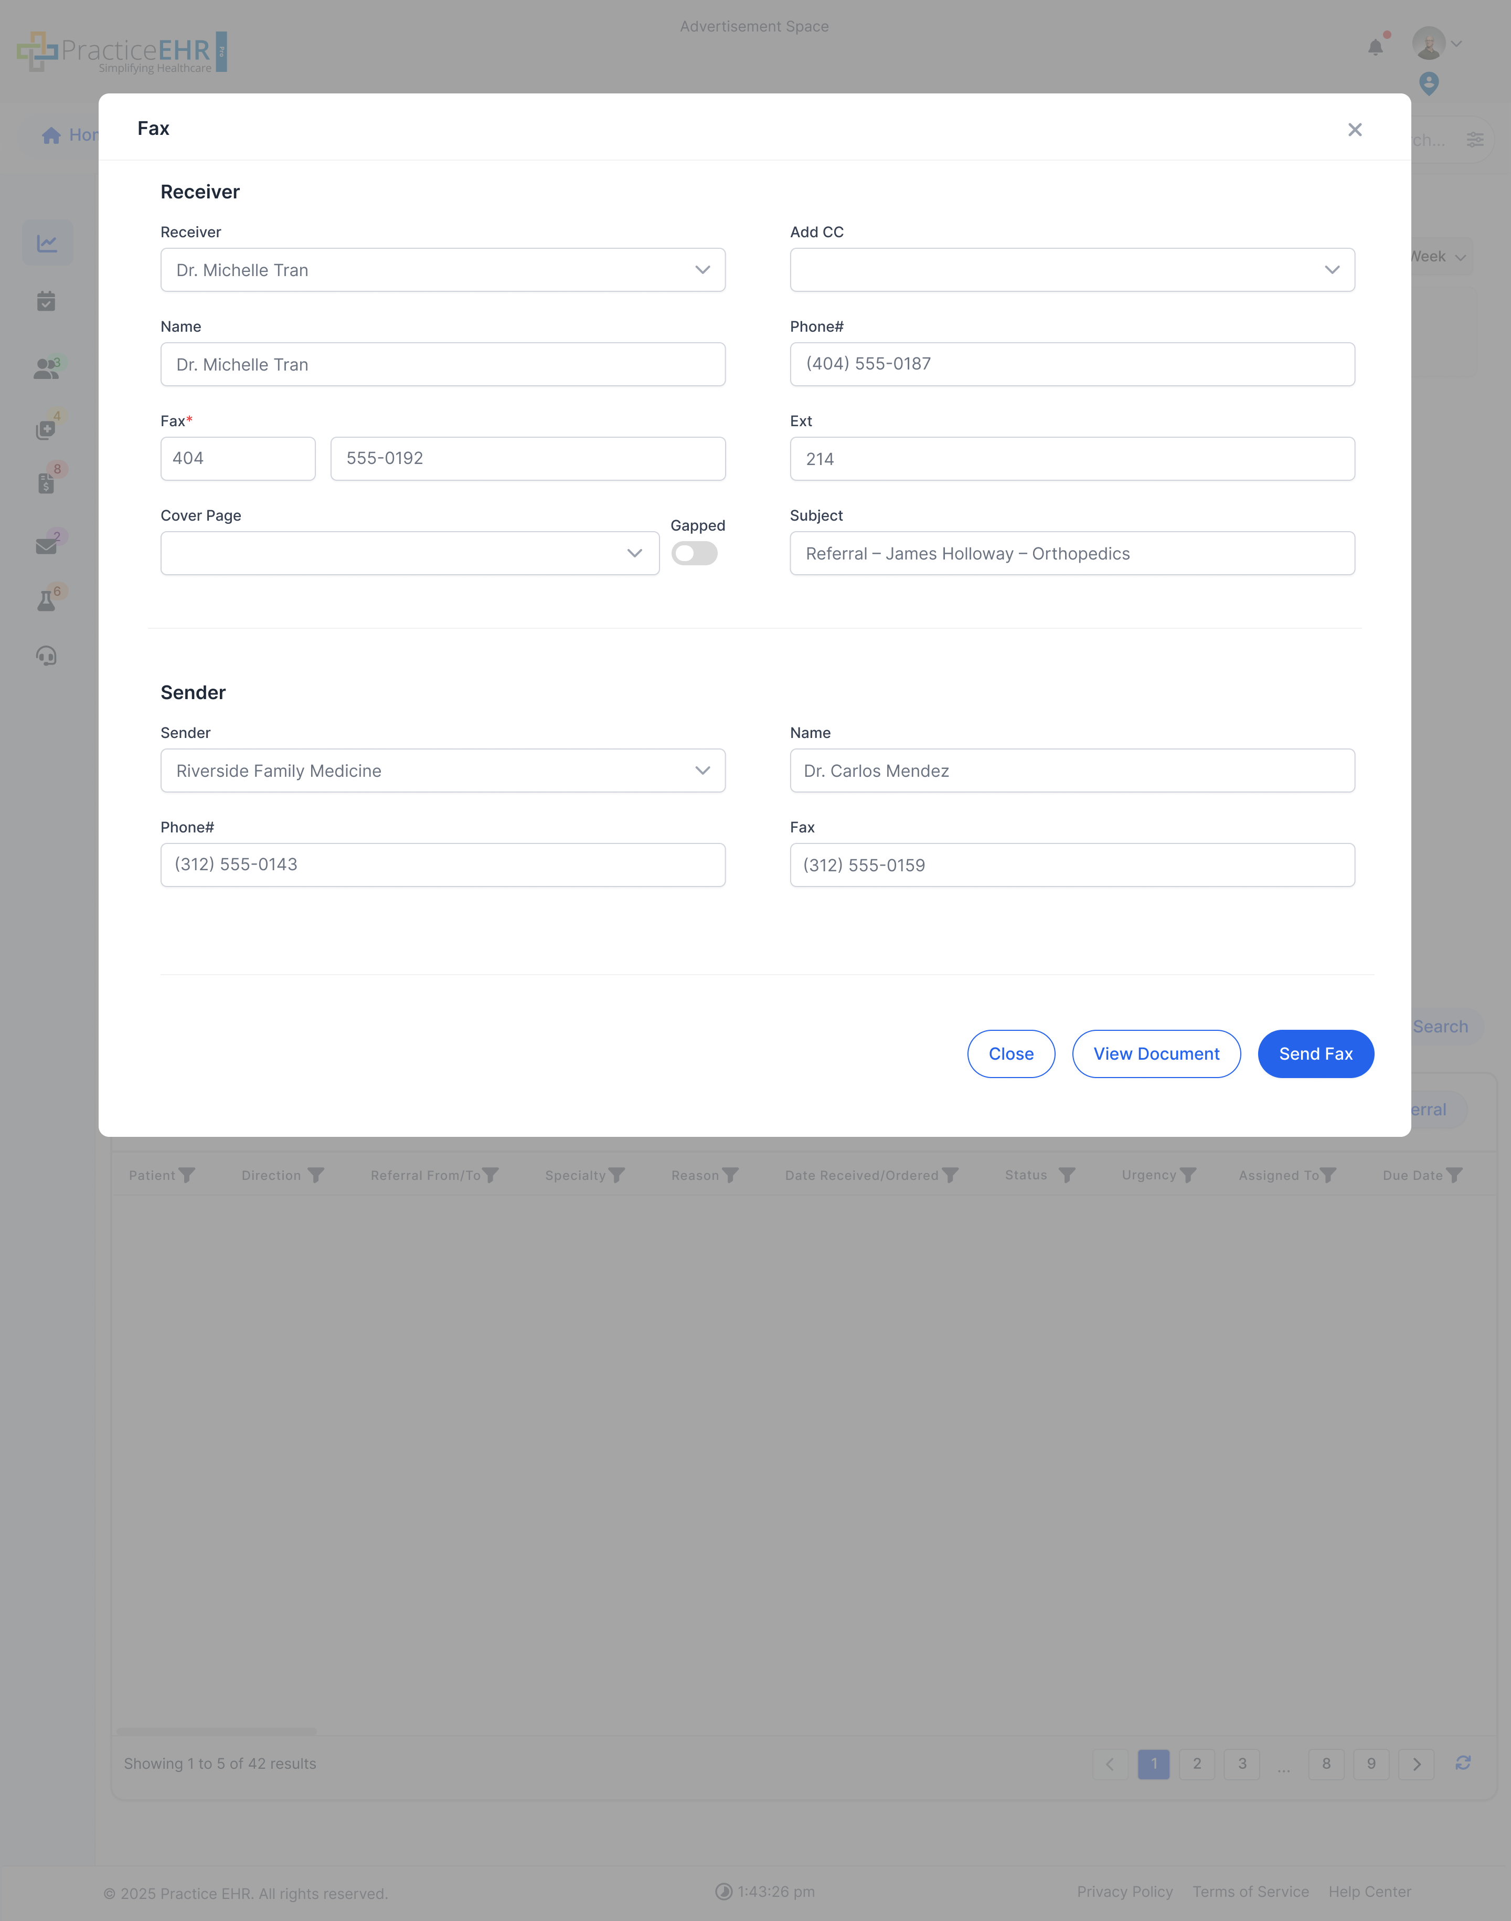Image resolution: width=1511 pixels, height=1921 pixels.
Task: Open the patients group sidebar icon
Action: (46, 369)
